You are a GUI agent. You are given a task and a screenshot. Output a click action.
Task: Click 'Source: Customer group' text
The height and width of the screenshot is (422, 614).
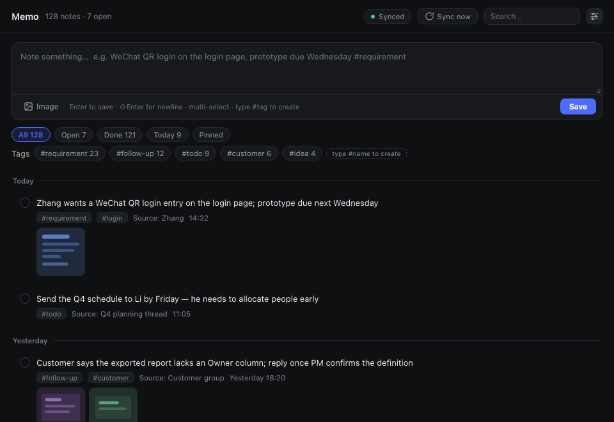tap(182, 378)
